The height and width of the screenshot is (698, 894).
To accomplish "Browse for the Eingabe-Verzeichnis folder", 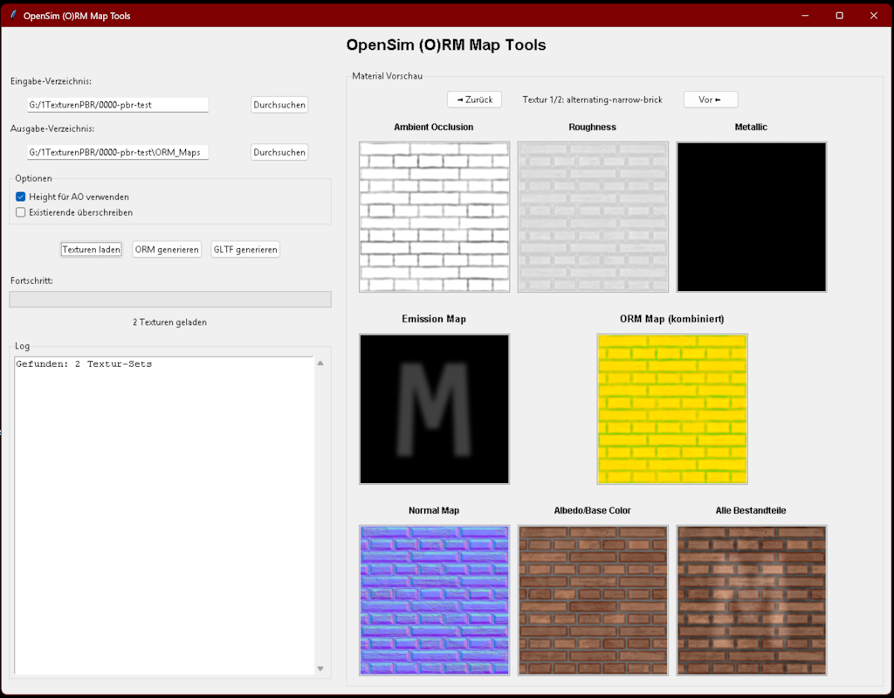I will [x=279, y=105].
